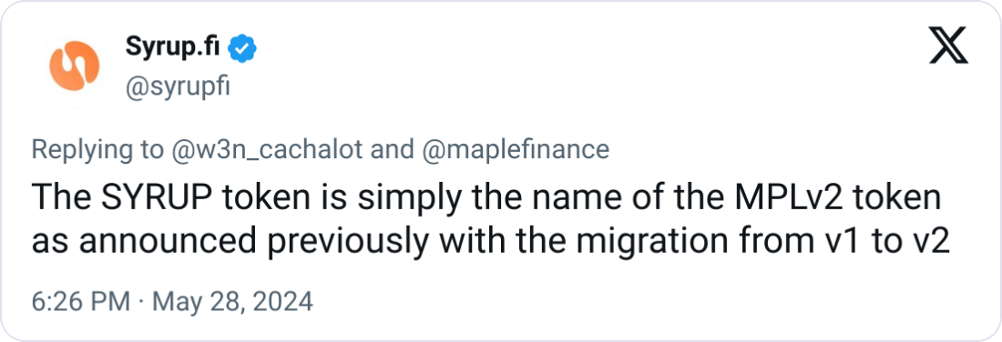1002x342 pixels.
Task: Follow the @maplefinance mention link
Action: coord(515,149)
